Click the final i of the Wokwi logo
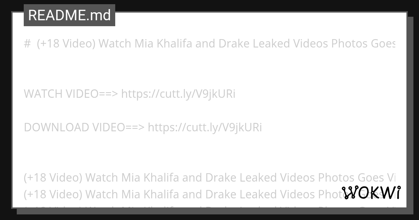 [x=398, y=193]
